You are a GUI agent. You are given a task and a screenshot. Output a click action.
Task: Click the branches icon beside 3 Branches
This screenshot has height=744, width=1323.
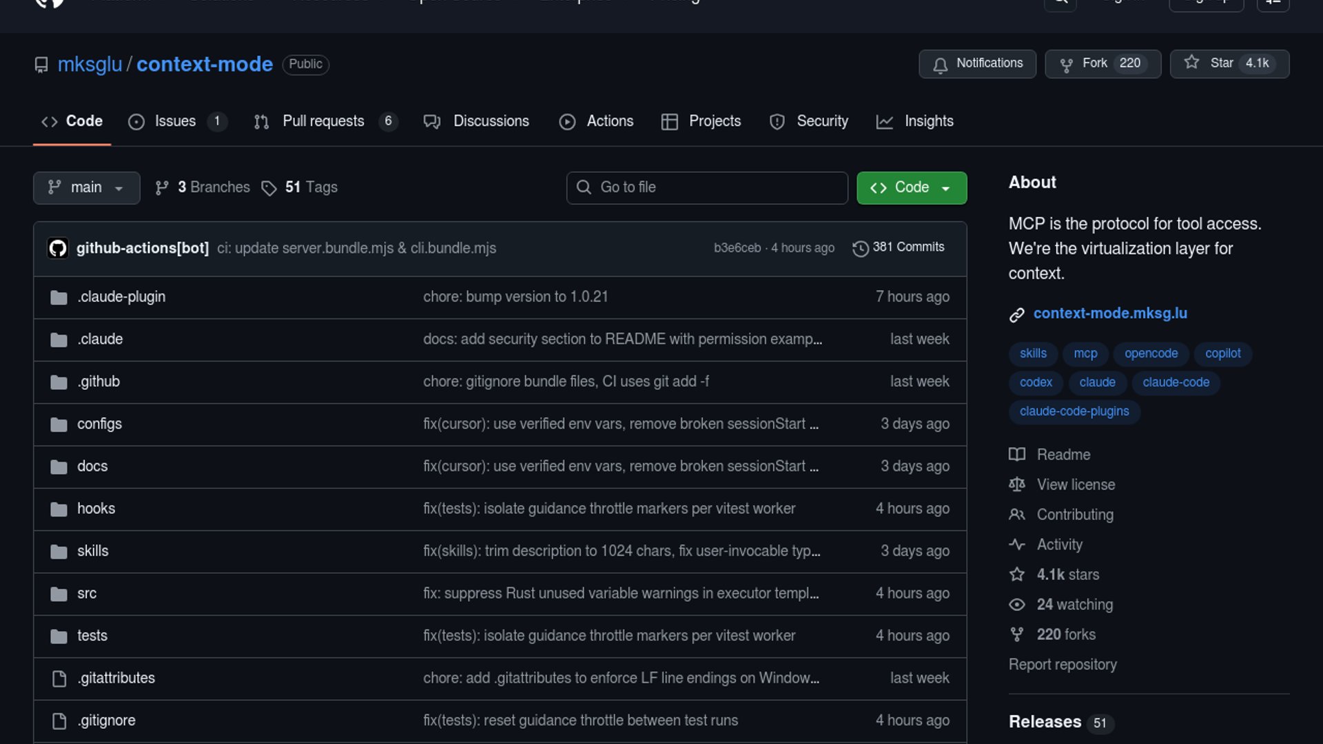coord(162,188)
